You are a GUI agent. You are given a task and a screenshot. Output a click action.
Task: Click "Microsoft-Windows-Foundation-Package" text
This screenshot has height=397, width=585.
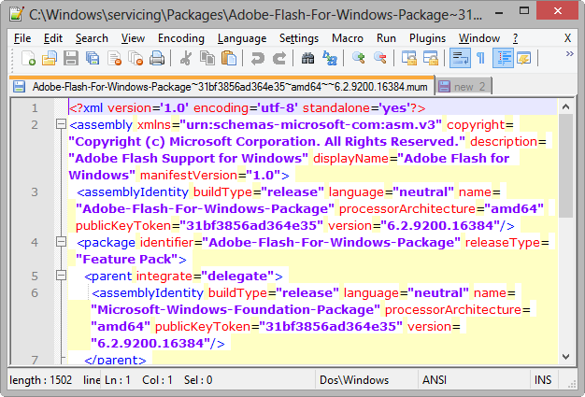(235, 309)
